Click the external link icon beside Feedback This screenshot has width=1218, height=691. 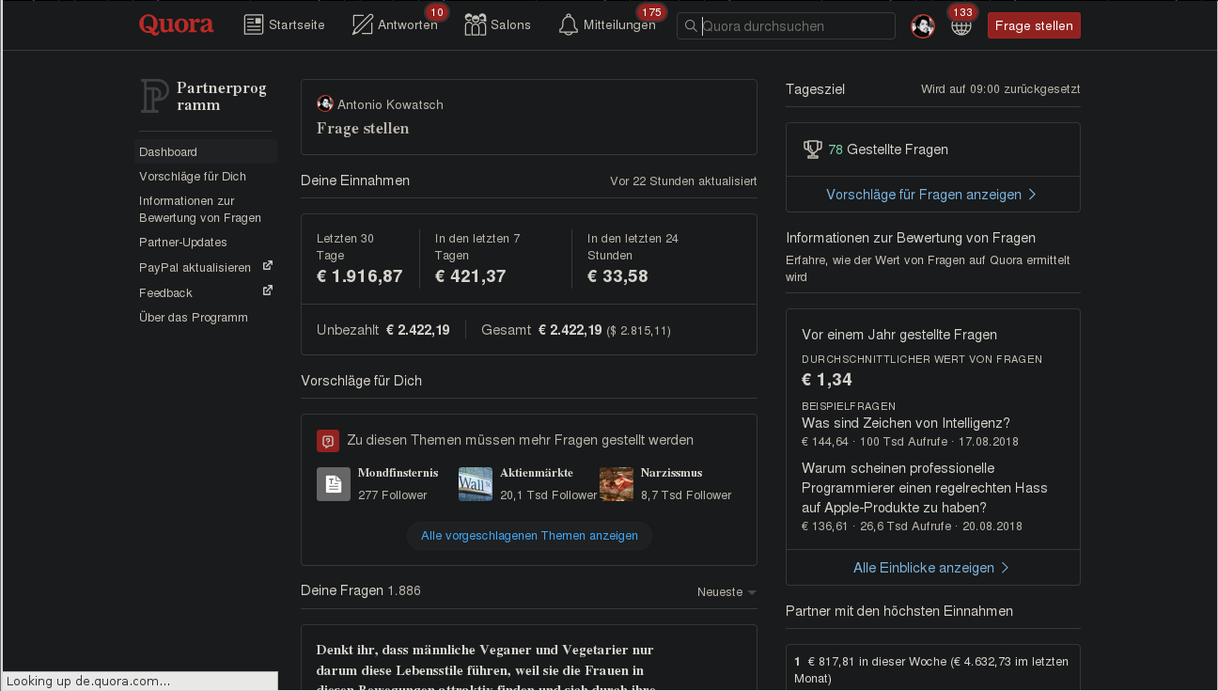pyautogui.click(x=268, y=291)
